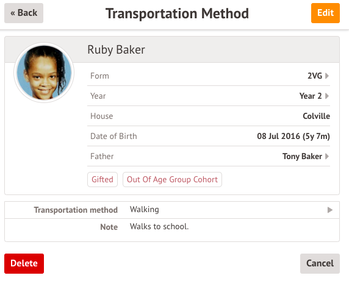Image resolution: width=349 pixels, height=281 pixels.
Task: Click the 2VG form value
Action: tap(315, 76)
